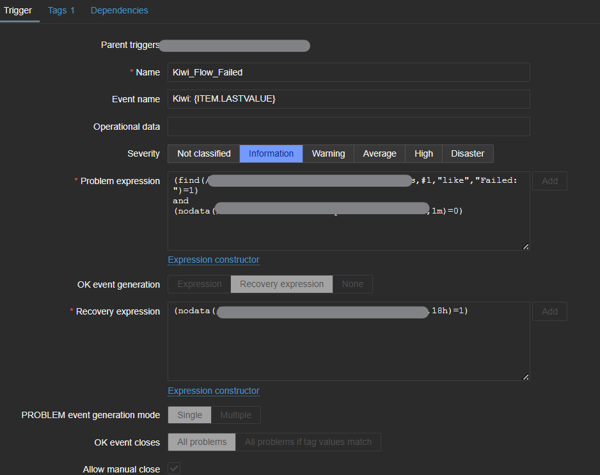The width and height of the screenshot is (600, 475).
Task: Click the empty Operational data field
Action: point(349,127)
